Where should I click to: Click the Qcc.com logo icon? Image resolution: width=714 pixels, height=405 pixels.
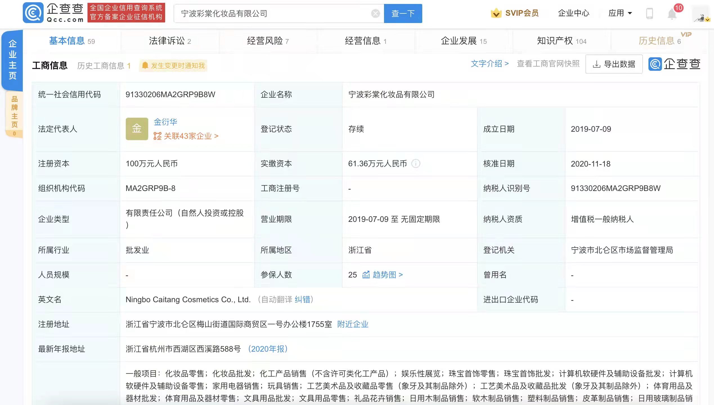33,13
